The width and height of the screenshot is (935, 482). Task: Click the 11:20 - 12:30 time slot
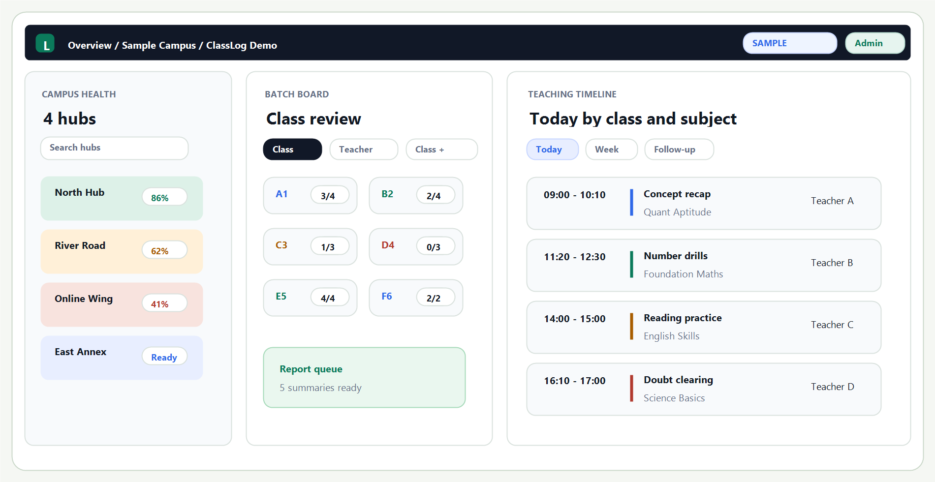tap(574, 257)
